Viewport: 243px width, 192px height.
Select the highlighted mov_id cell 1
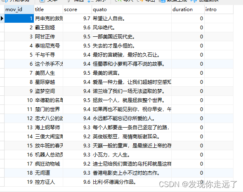point(19,19)
